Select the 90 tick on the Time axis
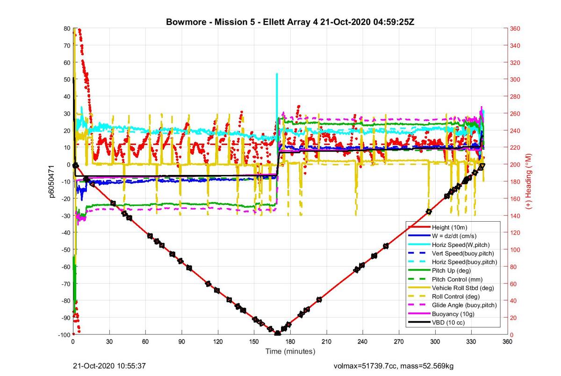This screenshot has height=376, width=561. 181,342
